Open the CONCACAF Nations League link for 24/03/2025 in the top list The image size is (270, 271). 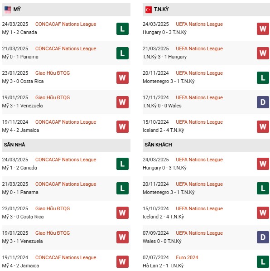click(x=66, y=24)
